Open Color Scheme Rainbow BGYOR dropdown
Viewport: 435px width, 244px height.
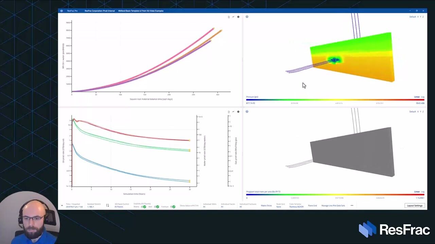tap(296, 205)
